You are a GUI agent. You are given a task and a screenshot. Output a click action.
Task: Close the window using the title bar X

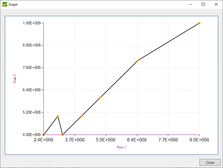pyautogui.click(x=216, y=5)
